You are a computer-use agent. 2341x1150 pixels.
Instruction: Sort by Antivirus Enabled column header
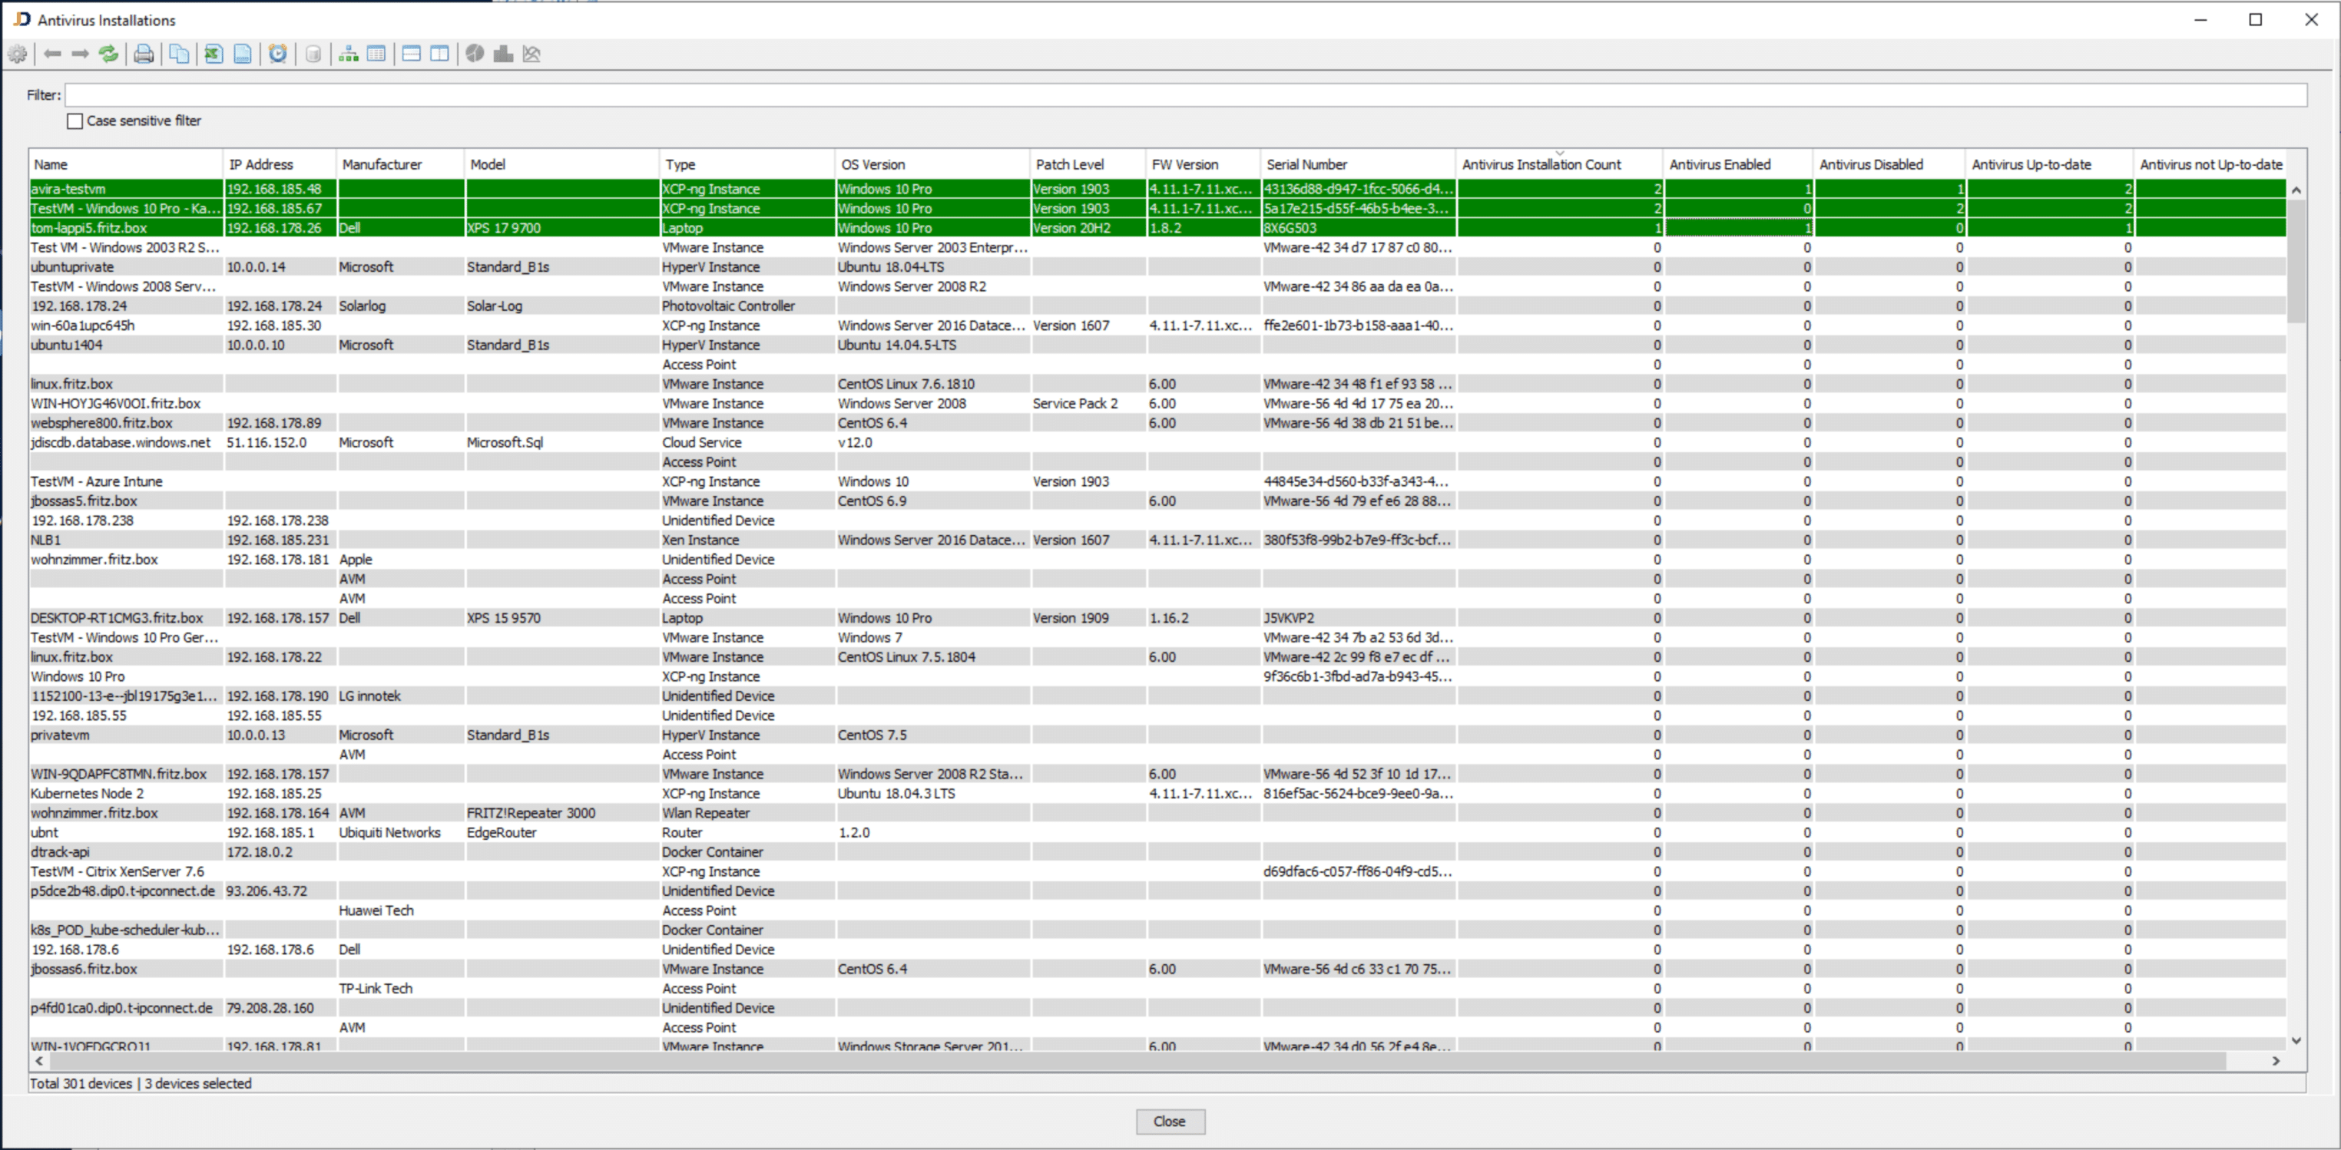coord(1720,164)
